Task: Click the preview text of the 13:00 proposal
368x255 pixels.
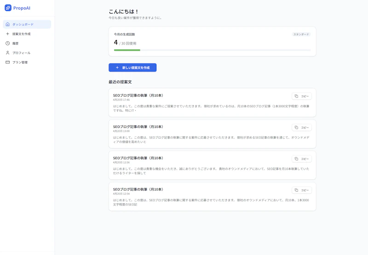Action: pos(211,140)
